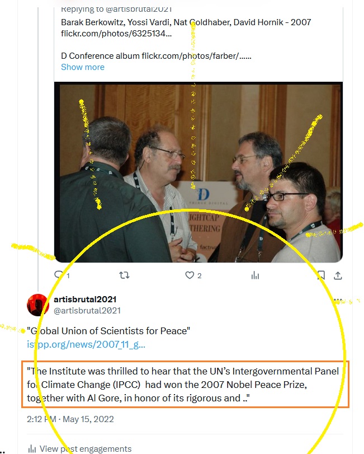Bookmark the tweet using the bookmark icon
The height and width of the screenshot is (454, 364).
(321, 275)
